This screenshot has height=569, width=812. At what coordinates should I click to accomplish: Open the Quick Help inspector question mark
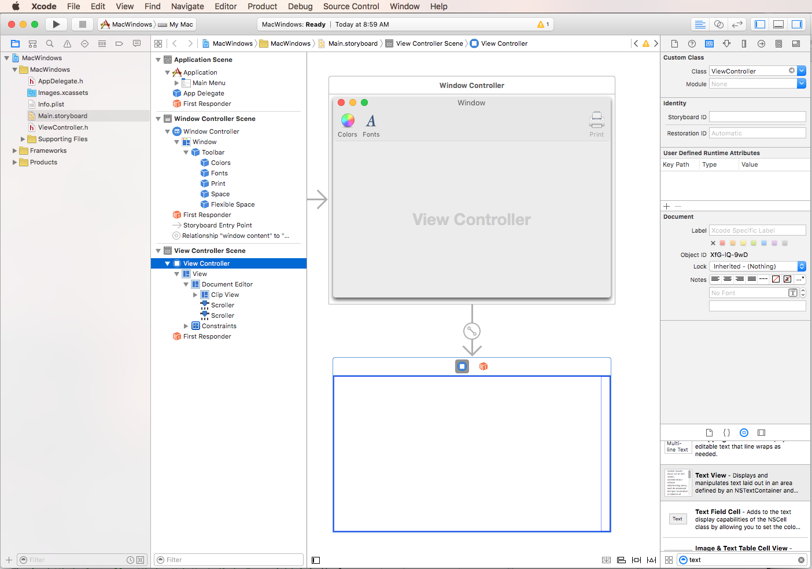coord(692,43)
